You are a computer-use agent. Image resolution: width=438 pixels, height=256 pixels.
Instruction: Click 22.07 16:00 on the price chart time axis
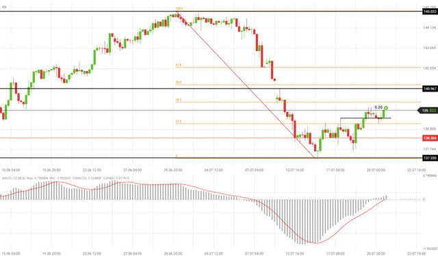(x=417, y=170)
